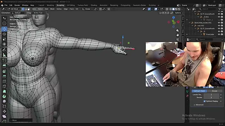
Task: Select the Cursor tool
Action: 4,23
